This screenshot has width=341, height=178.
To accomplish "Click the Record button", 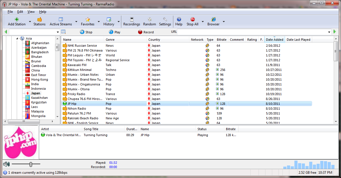I will (146, 32).
